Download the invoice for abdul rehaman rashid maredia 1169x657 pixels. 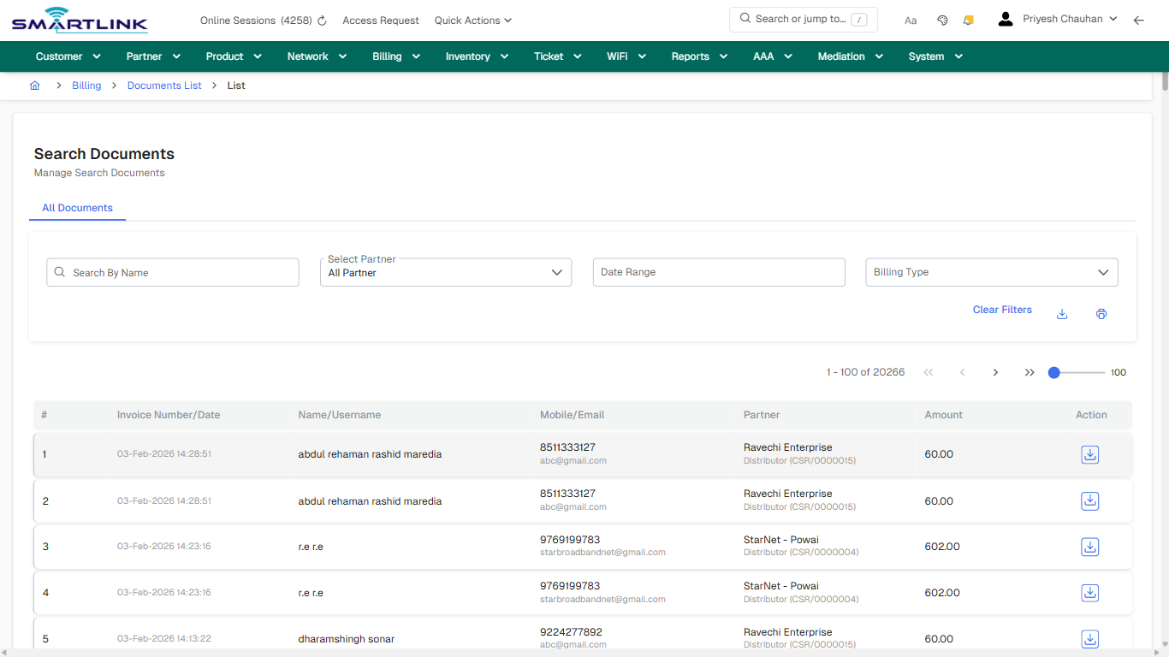(1089, 454)
